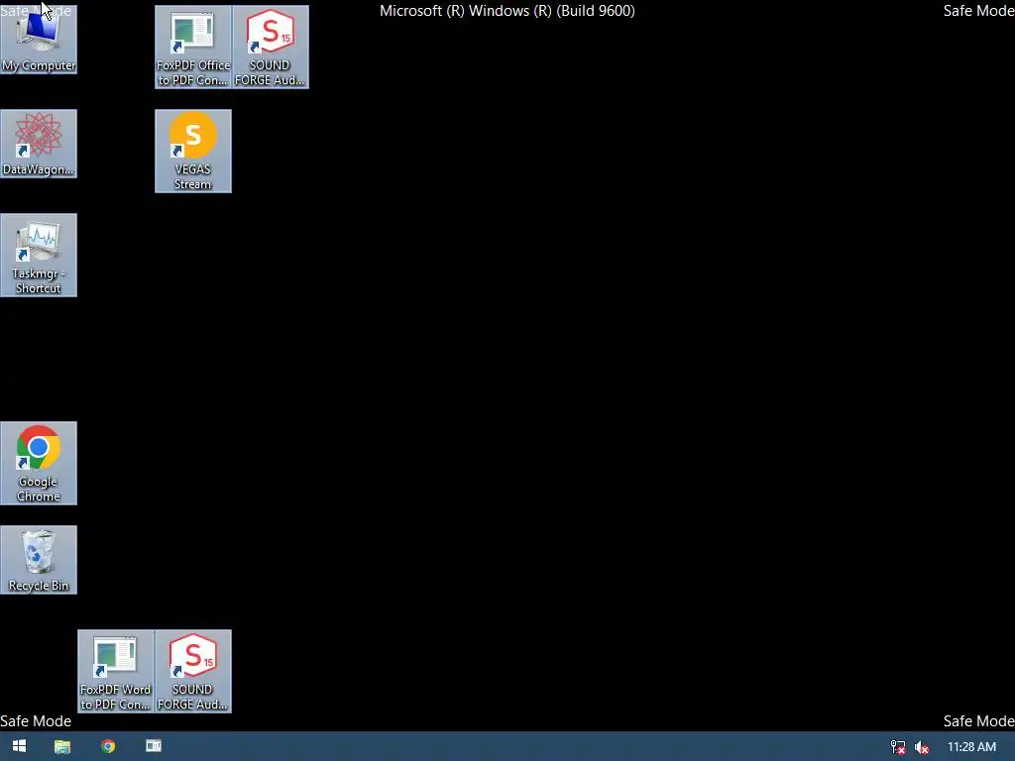Open the 11:28 AM taskbar clock
Screen dimensions: 1015x761
[971, 747]
